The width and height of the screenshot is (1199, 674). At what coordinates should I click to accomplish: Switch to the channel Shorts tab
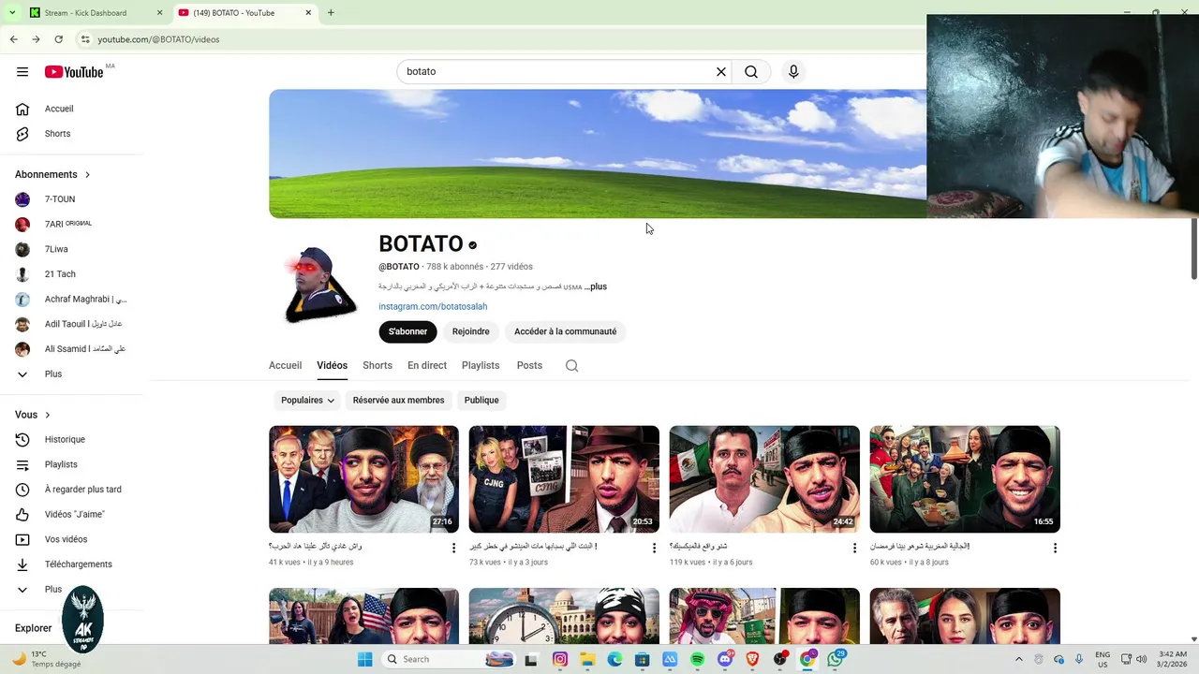pos(377,366)
